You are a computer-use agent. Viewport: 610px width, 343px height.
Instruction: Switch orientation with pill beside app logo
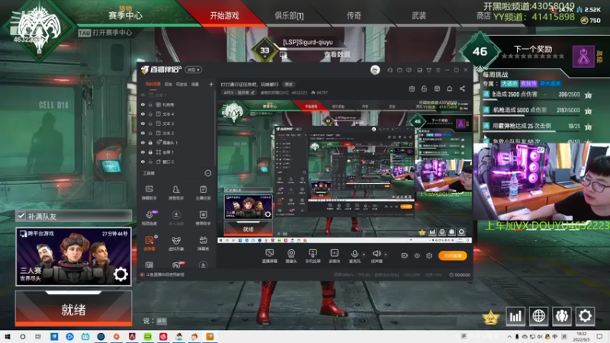click(194, 70)
